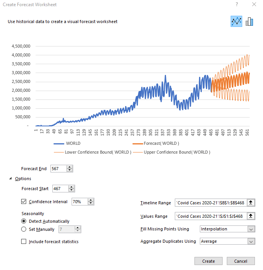Click the Help question mark icon
The height and width of the screenshot is (270, 263).
(x=236, y=4)
